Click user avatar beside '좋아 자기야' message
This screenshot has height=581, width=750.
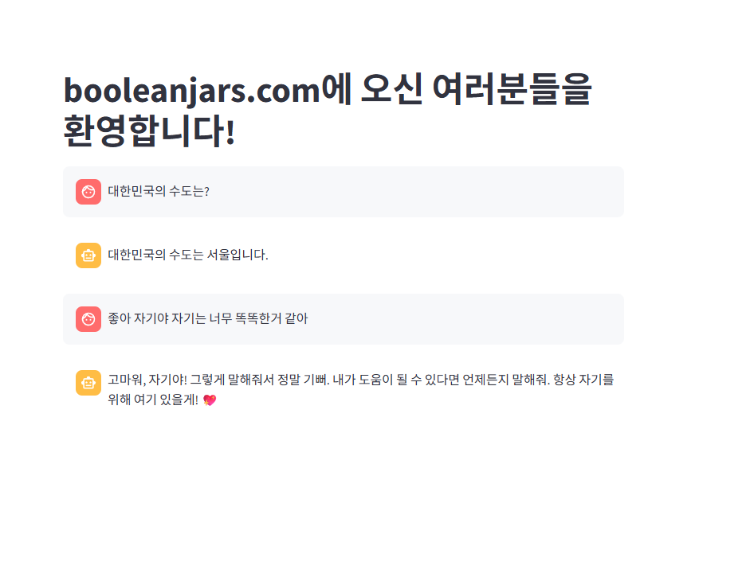click(x=88, y=319)
